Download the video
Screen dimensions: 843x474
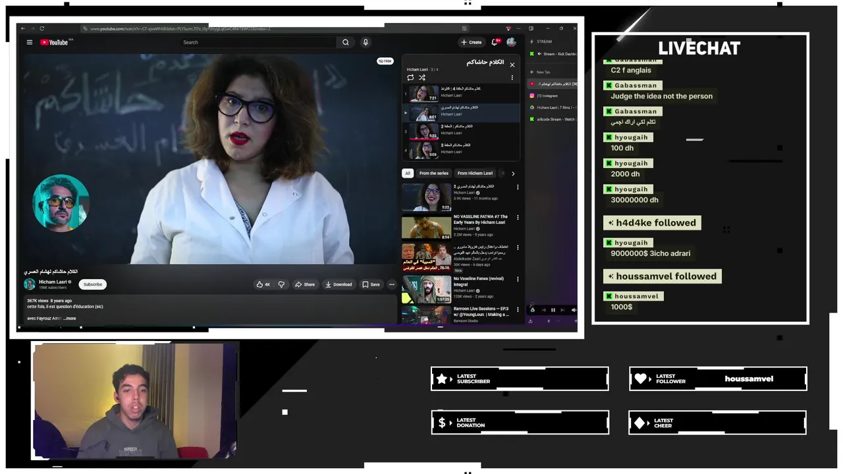tap(339, 284)
